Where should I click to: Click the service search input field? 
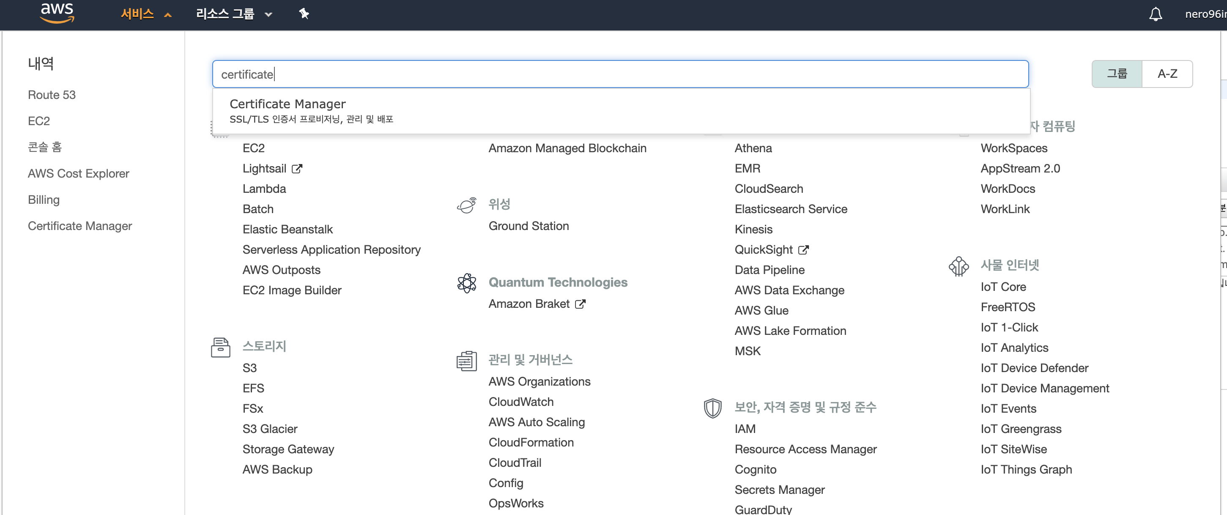(x=619, y=74)
